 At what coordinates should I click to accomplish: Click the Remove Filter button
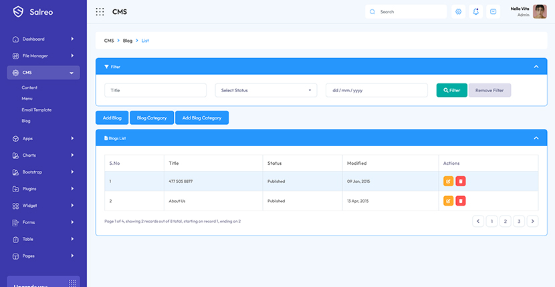coord(489,90)
